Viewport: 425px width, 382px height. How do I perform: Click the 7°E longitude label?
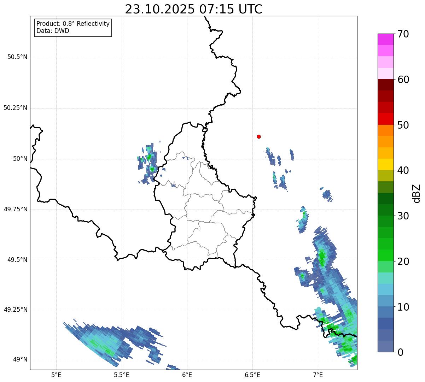(318, 375)
